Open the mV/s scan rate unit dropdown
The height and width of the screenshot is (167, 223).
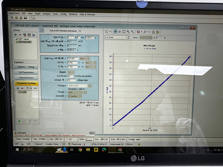point(84,58)
